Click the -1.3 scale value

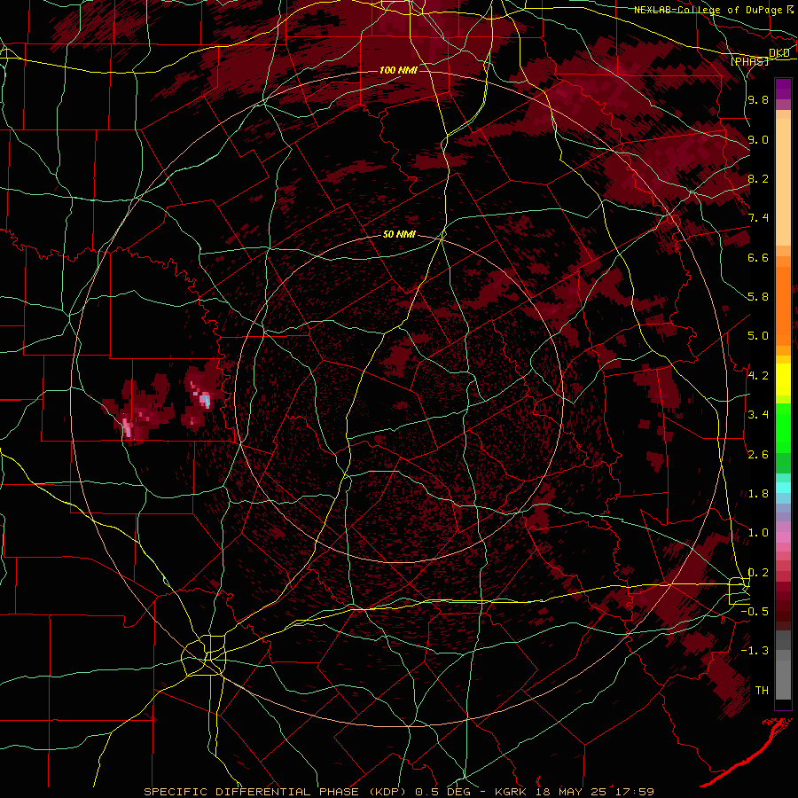(755, 651)
